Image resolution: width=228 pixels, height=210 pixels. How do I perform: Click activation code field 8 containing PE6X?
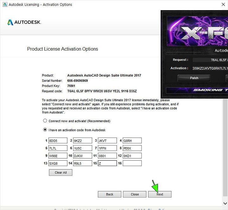coord(132,148)
